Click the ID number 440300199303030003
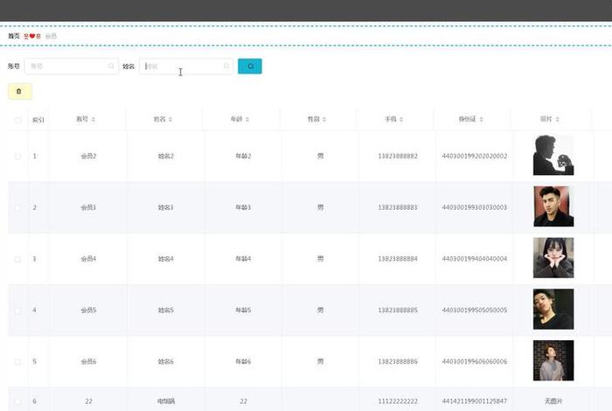The image size is (612, 411). (x=475, y=207)
